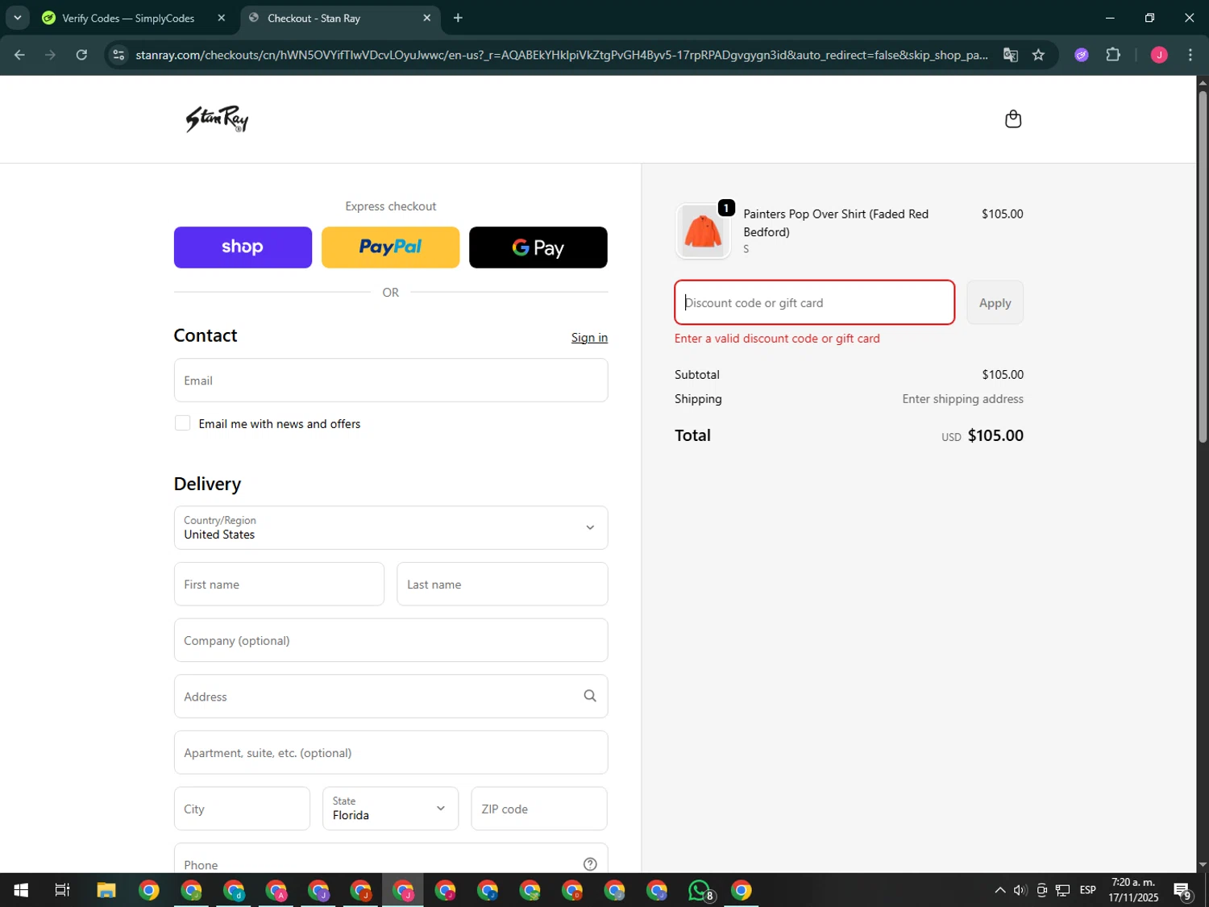Viewport: 1209px width, 907px height.
Task: Click the Stan Ray logo
Action: (218, 119)
